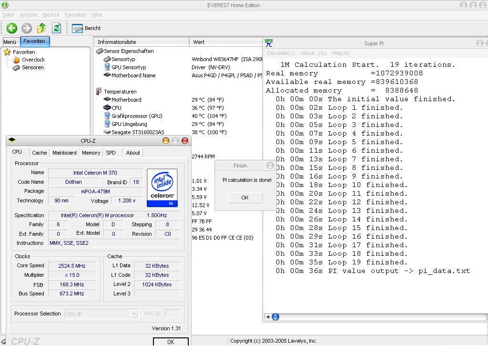488x346 pixels.
Task: Select the Sensoren favorite in tree
Action: click(x=33, y=67)
